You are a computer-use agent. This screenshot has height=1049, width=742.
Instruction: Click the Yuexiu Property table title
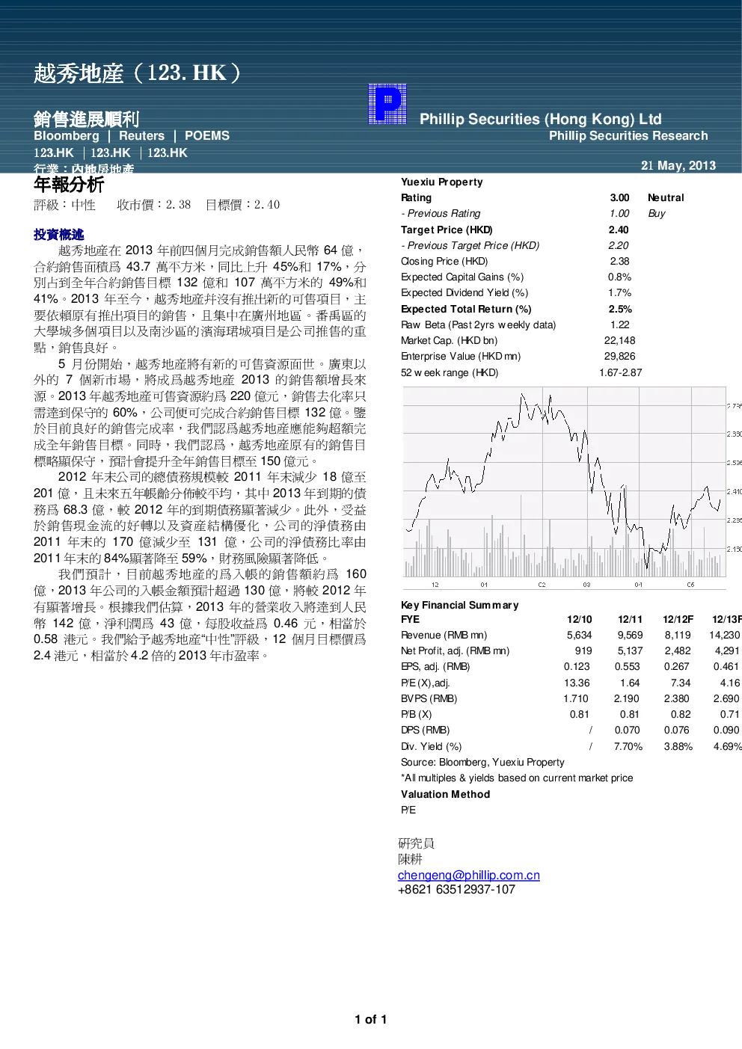click(x=442, y=182)
